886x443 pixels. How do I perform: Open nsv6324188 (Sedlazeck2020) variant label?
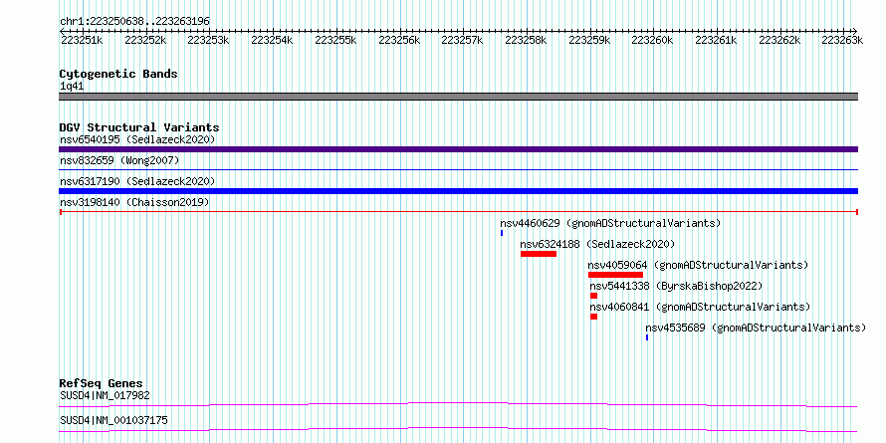click(597, 244)
